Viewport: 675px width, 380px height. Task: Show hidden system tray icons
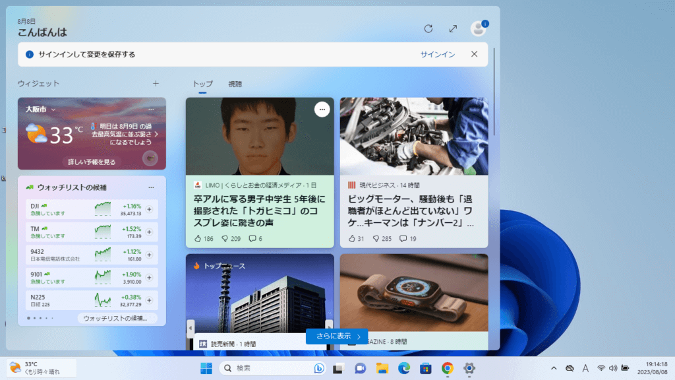[x=553, y=368]
